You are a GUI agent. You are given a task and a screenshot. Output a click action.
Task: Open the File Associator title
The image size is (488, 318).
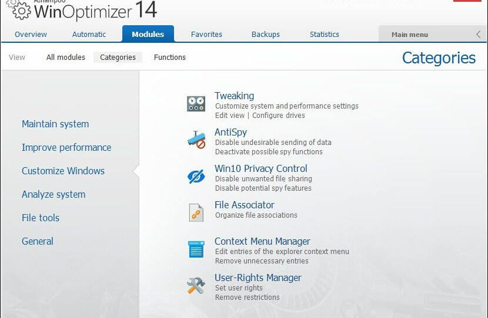point(245,205)
